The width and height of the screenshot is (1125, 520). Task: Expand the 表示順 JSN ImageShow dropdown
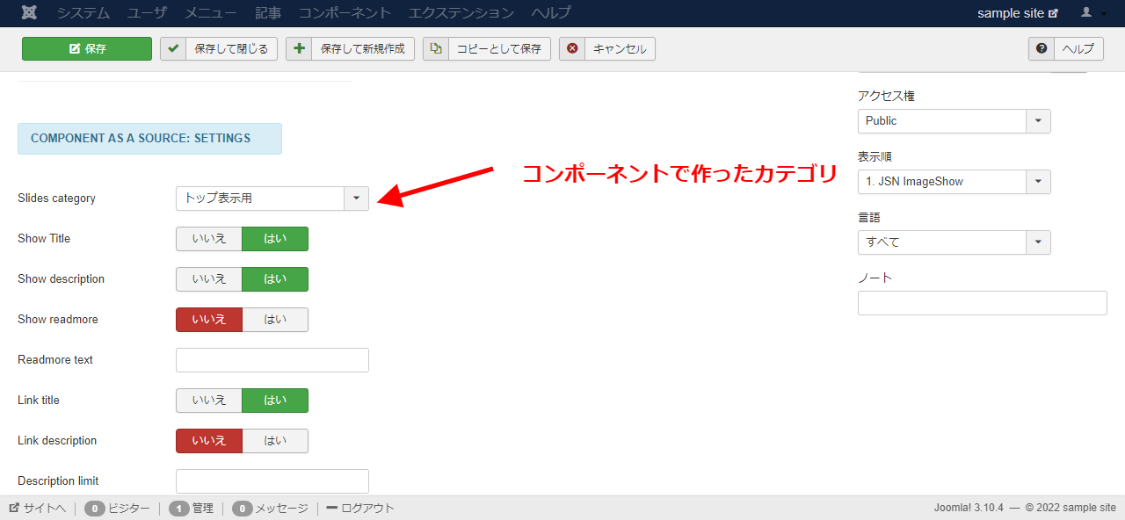tap(1038, 182)
